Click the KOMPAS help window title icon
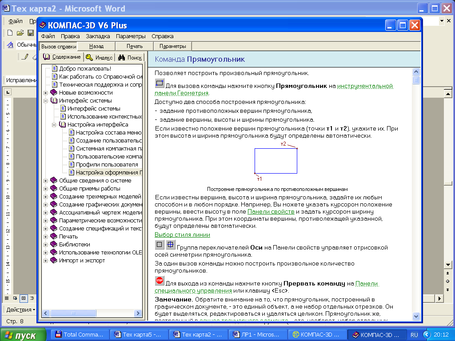455x341 pixels. point(43,25)
